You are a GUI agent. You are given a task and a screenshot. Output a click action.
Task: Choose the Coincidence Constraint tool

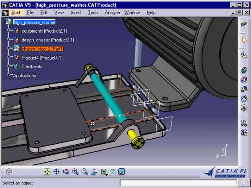coord(244,70)
